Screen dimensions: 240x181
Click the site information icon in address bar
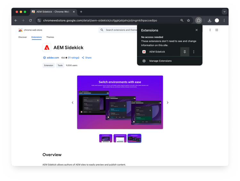click(39, 20)
